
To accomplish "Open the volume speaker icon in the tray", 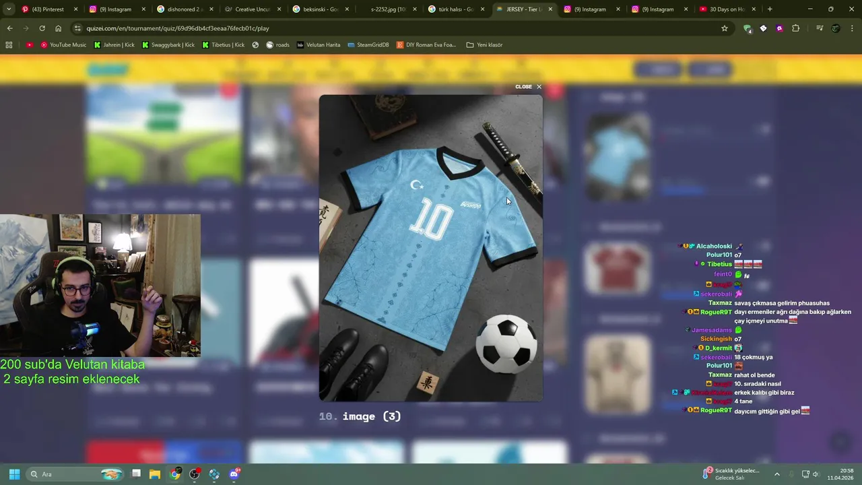I will [x=816, y=474].
